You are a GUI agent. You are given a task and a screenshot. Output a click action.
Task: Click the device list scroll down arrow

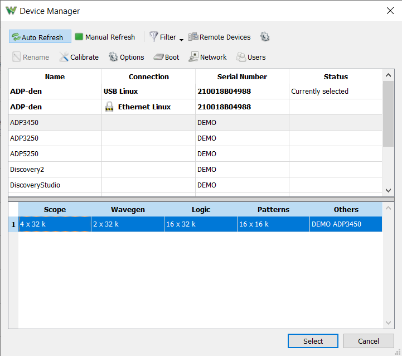(388, 190)
